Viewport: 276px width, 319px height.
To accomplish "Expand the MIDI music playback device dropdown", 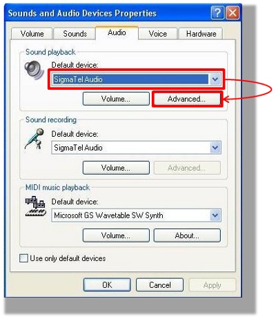I will pyautogui.click(x=215, y=215).
